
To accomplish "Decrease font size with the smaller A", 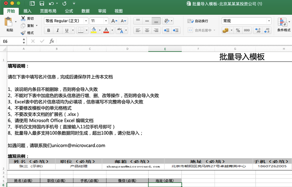I will click(123, 21).
